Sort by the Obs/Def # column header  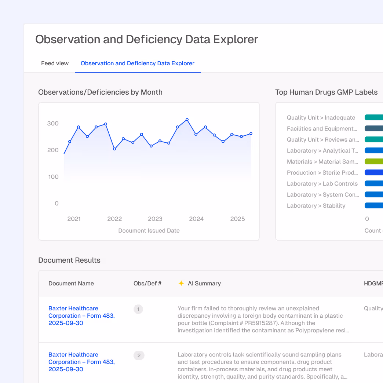(147, 283)
